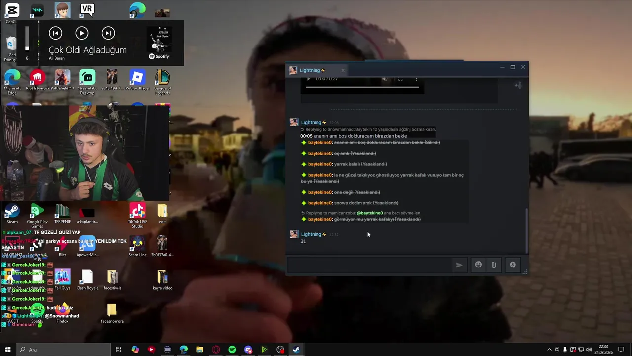Open the emoticon picker in Steam chat

(478, 265)
